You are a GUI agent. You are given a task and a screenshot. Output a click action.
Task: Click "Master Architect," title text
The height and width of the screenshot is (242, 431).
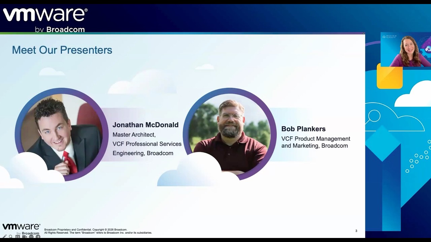[x=134, y=135]
